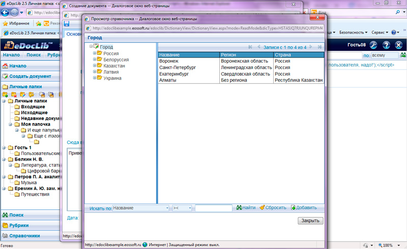Click the Internet Explorer help icon in command bar
The width and height of the screenshot is (407, 249).
point(393,33)
